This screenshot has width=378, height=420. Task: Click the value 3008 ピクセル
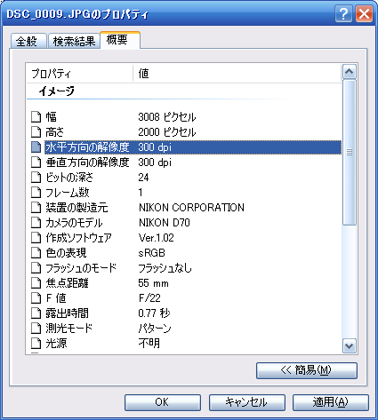[x=167, y=117]
